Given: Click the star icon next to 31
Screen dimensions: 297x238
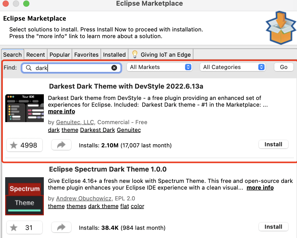Looking at the screenshot, I should (14, 227).
